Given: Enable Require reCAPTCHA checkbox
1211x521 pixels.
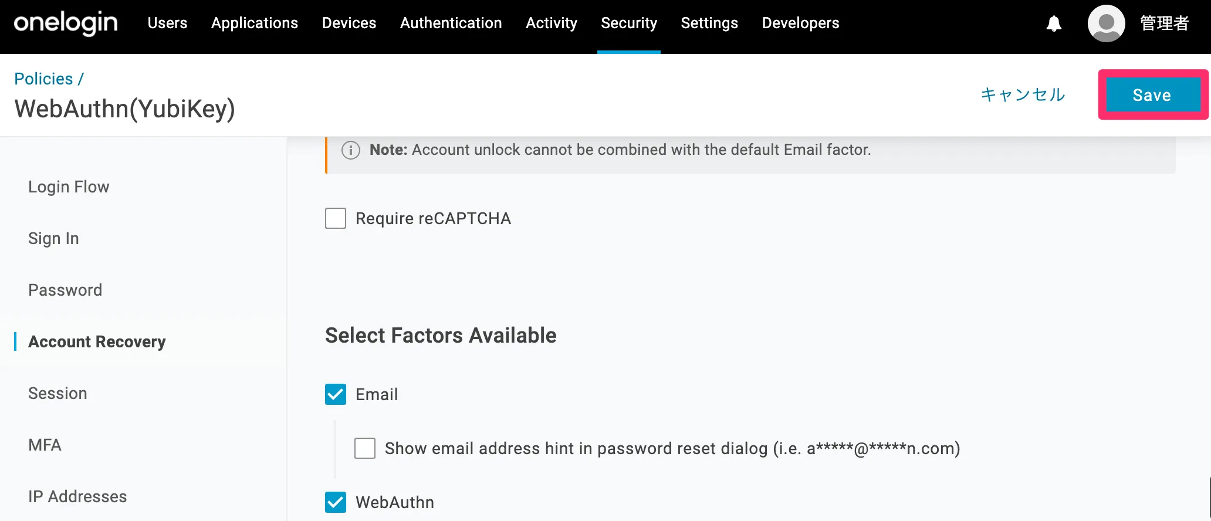Looking at the screenshot, I should (x=336, y=218).
